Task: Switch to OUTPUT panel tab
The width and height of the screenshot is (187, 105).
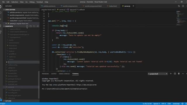Action: coord(54,74)
